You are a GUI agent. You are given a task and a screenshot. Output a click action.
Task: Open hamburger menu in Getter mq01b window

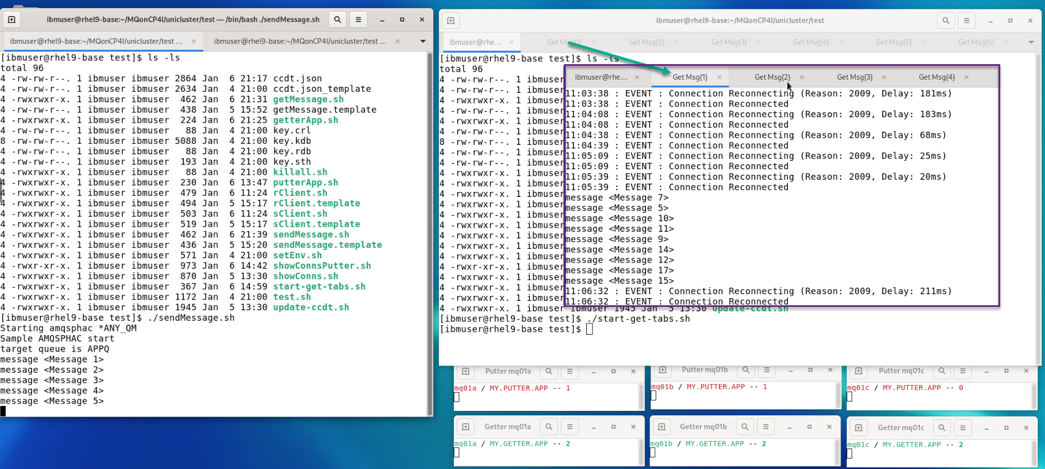pyautogui.click(x=766, y=426)
